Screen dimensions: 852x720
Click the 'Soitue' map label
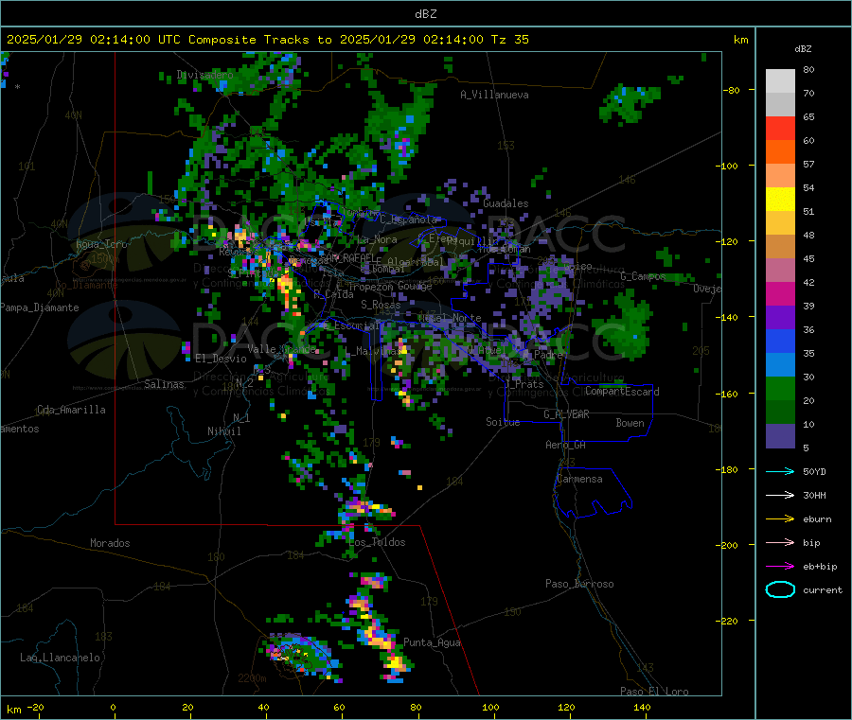coord(503,421)
